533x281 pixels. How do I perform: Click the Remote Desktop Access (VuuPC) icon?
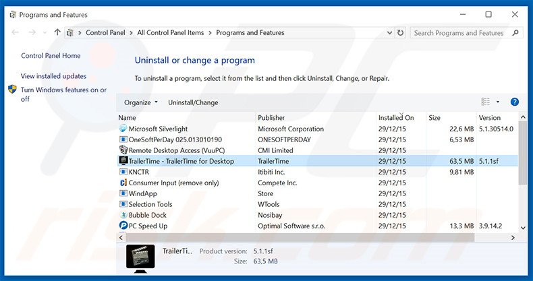[123, 150]
